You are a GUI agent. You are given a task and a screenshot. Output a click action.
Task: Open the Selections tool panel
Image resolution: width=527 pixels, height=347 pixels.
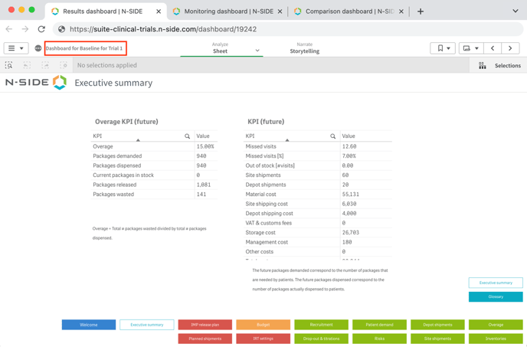[x=500, y=66]
